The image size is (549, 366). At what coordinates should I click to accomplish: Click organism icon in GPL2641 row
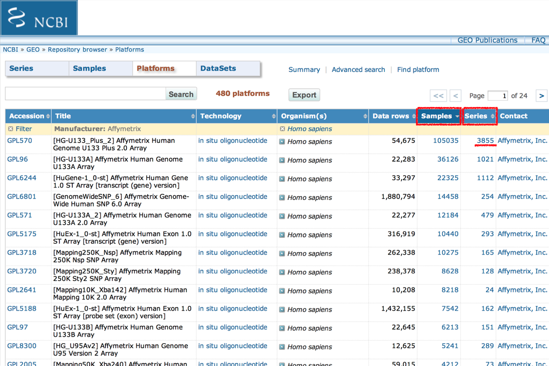pyautogui.click(x=282, y=291)
